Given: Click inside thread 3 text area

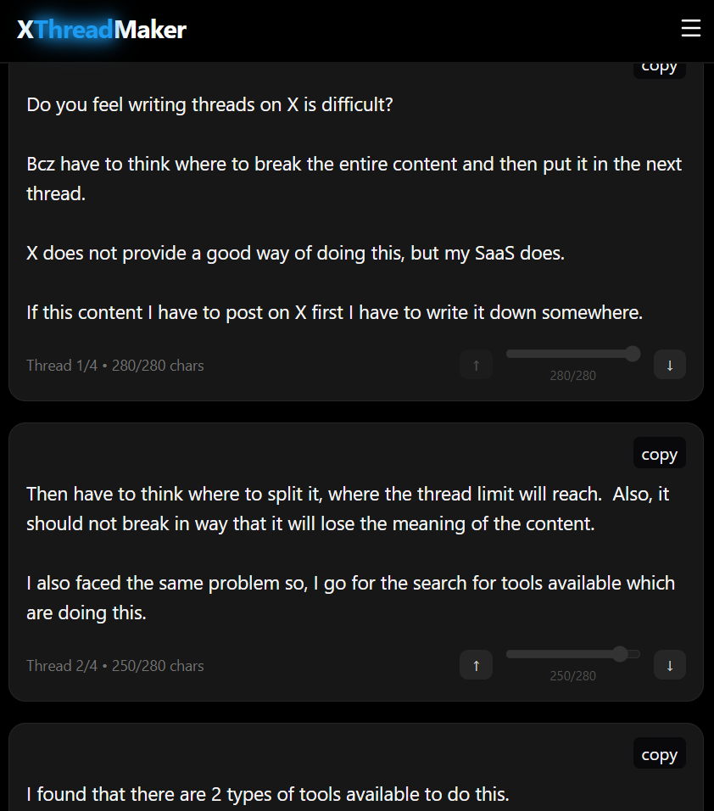Looking at the screenshot, I should [x=339, y=794].
